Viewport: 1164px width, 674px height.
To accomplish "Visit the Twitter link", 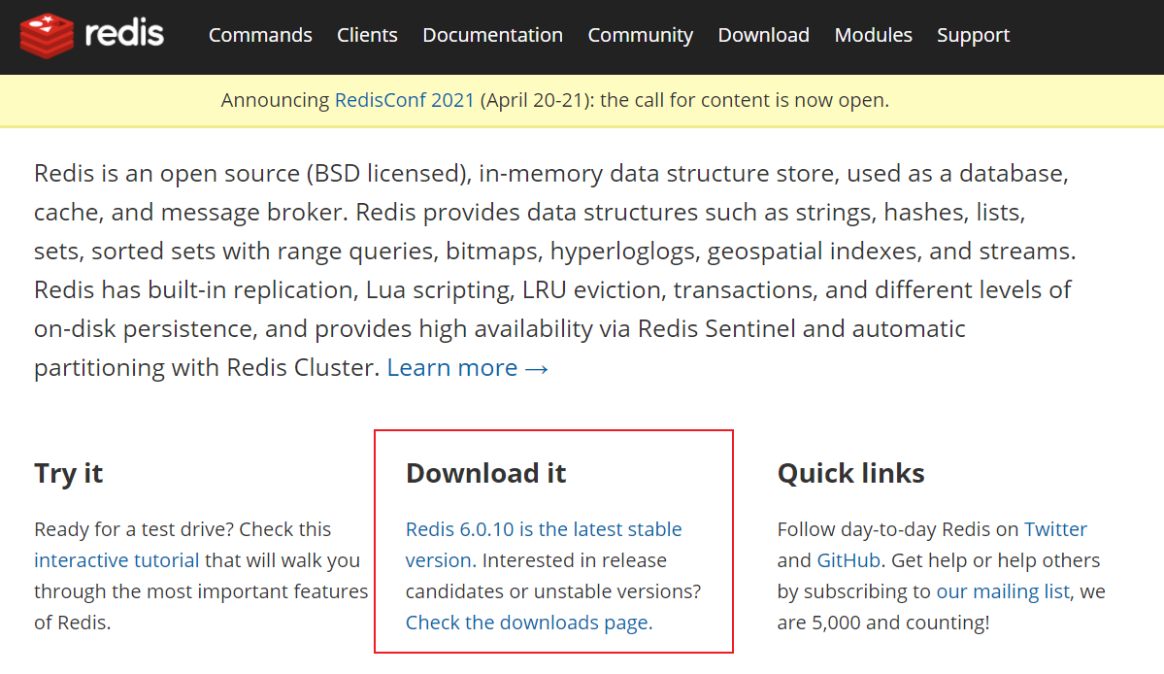I will [1055, 529].
